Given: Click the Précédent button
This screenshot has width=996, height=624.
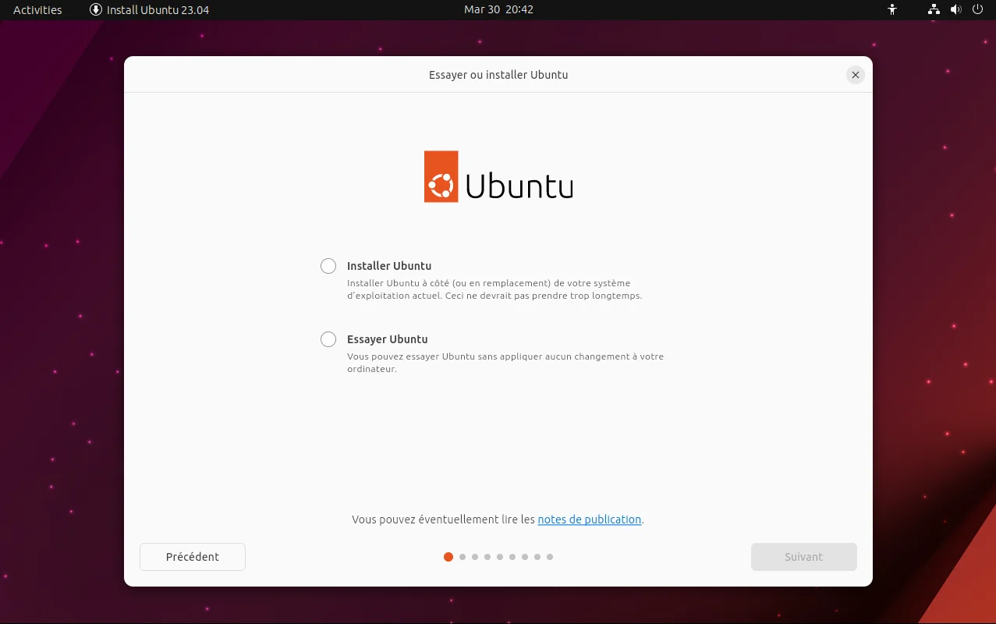Looking at the screenshot, I should [193, 557].
